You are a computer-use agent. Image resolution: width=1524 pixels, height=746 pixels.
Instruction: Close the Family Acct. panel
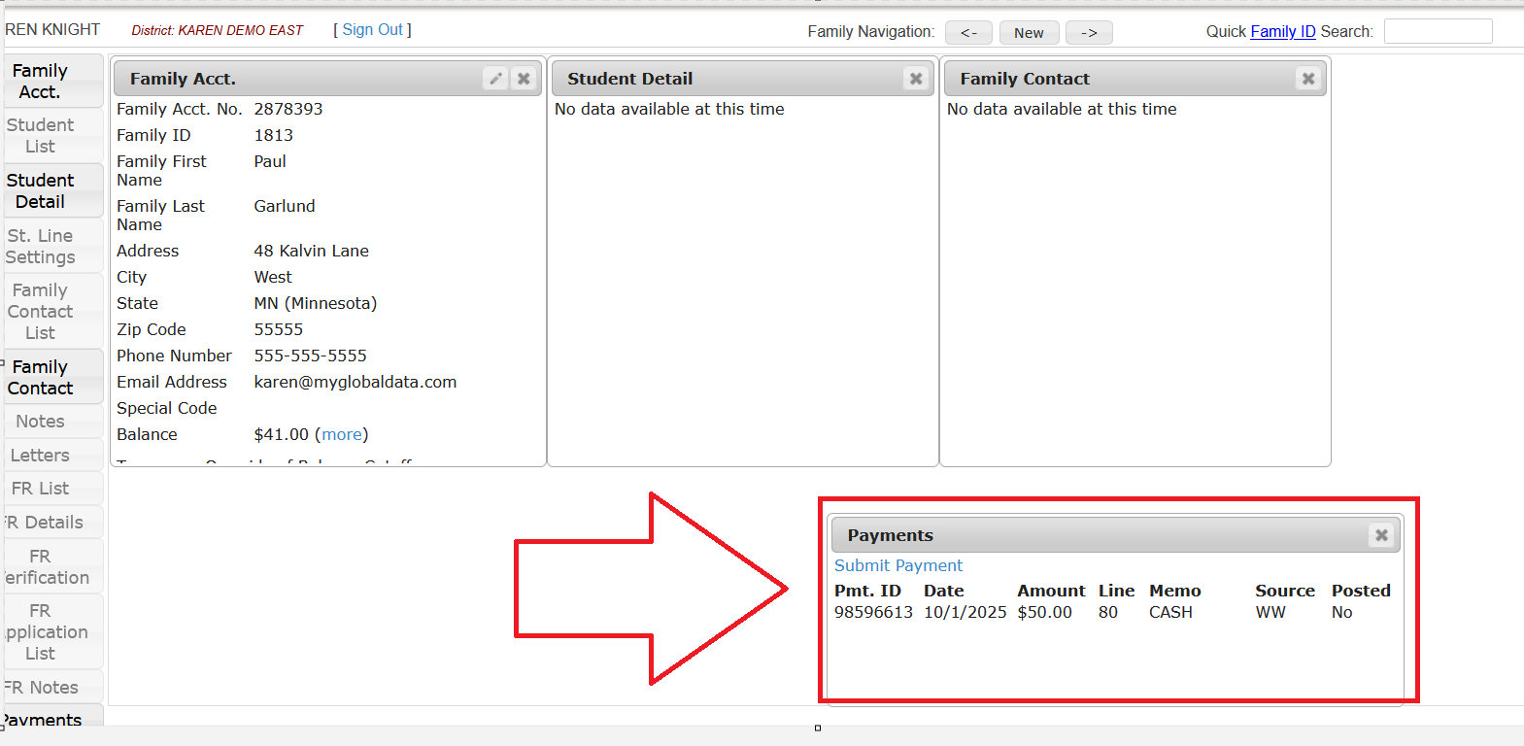(524, 79)
